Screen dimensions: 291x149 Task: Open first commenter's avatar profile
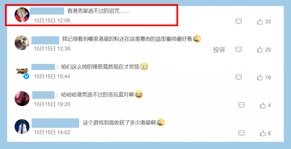tap(22, 15)
